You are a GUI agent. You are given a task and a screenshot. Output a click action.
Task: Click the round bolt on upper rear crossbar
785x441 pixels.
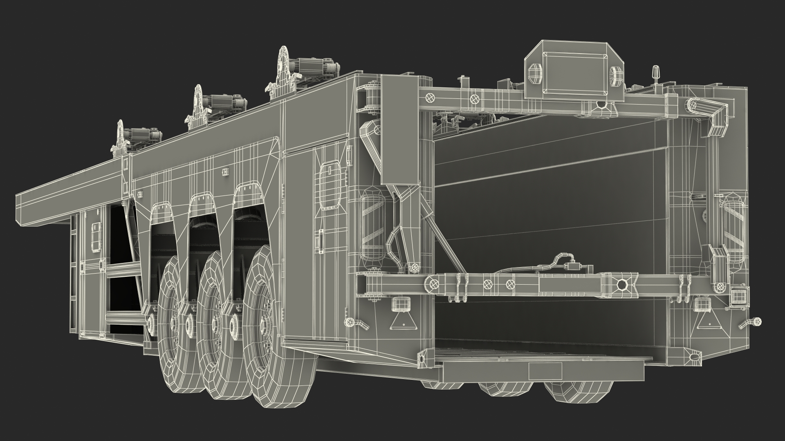click(430, 98)
